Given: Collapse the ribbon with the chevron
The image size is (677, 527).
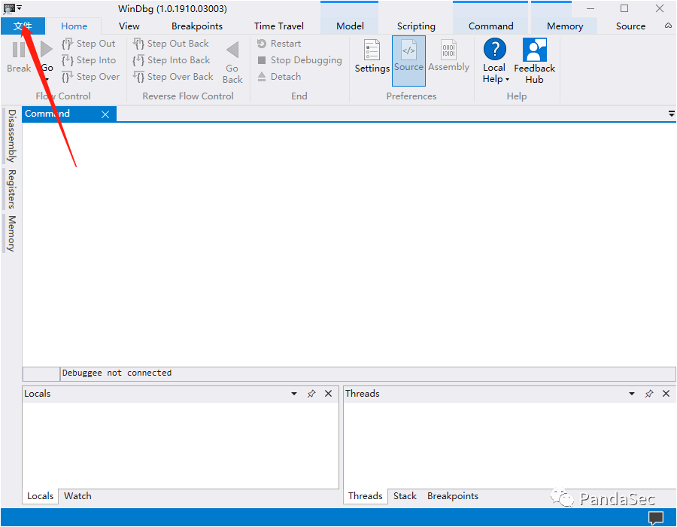Looking at the screenshot, I should tap(668, 26).
